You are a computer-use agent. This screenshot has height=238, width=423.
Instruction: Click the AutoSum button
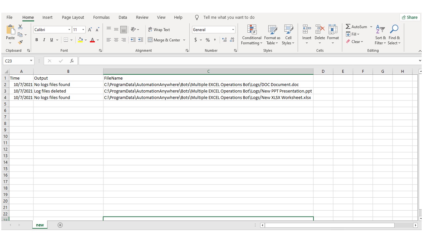(x=356, y=27)
